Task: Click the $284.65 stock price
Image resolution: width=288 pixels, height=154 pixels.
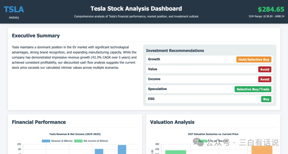Action: pos(271,9)
